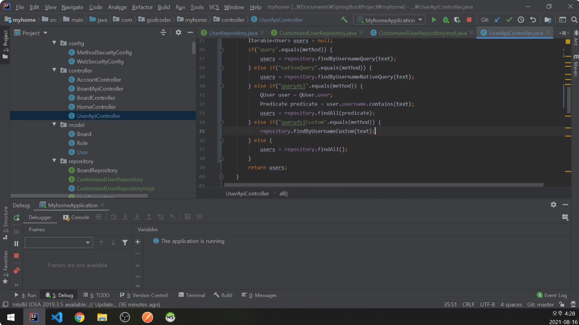Open the hidden editor tabs list dropdown

tap(564, 33)
